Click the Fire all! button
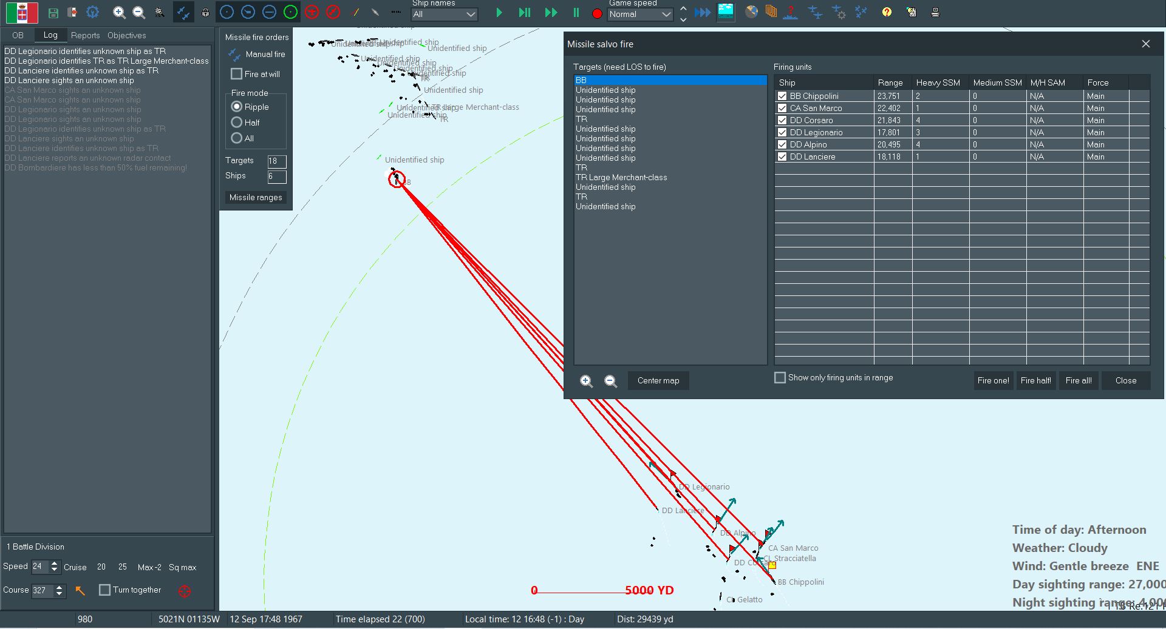 pos(1079,380)
